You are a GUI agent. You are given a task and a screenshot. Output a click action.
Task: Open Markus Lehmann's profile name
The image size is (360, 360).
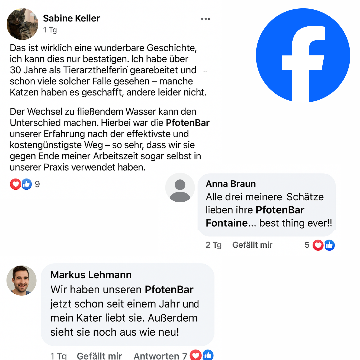90,275
